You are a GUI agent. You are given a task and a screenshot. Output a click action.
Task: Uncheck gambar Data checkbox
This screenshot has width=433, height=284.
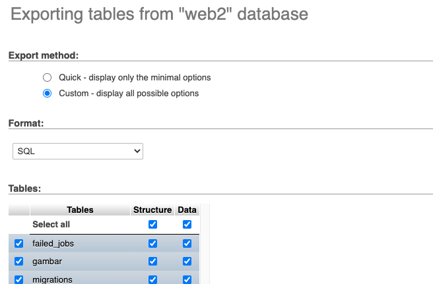point(187,262)
